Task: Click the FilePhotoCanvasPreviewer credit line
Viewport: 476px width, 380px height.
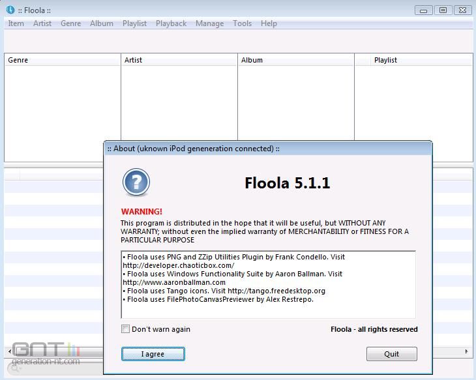Action: tap(218, 299)
